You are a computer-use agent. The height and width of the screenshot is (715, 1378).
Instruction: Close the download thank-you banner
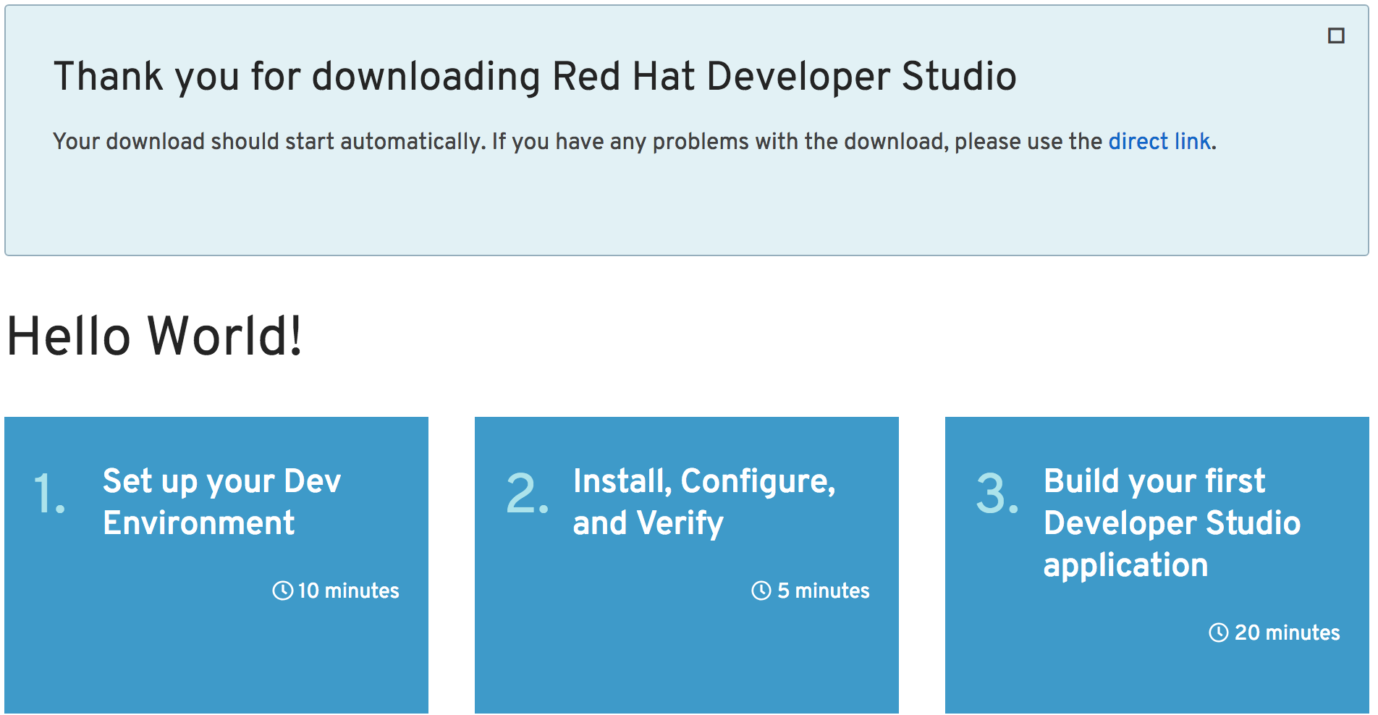coord(1336,35)
